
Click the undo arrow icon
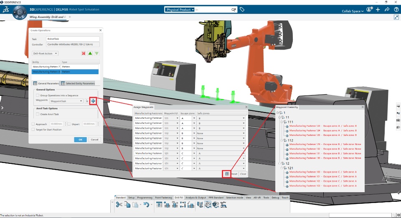click(146, 205)
